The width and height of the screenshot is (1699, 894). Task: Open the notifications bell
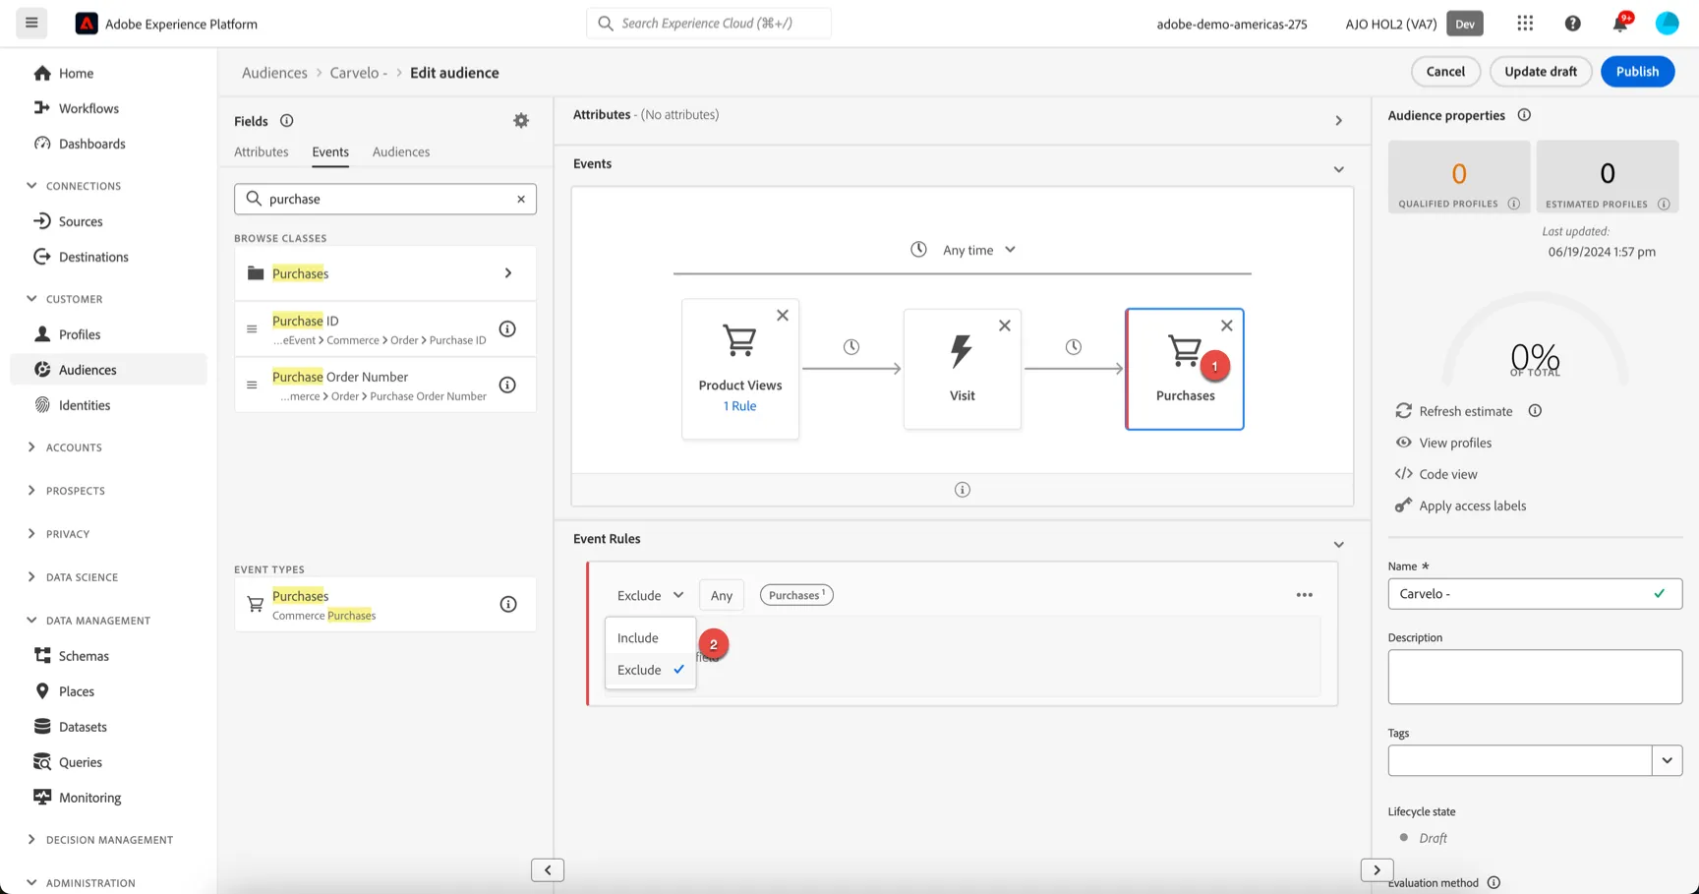(x=1620, y=23)
